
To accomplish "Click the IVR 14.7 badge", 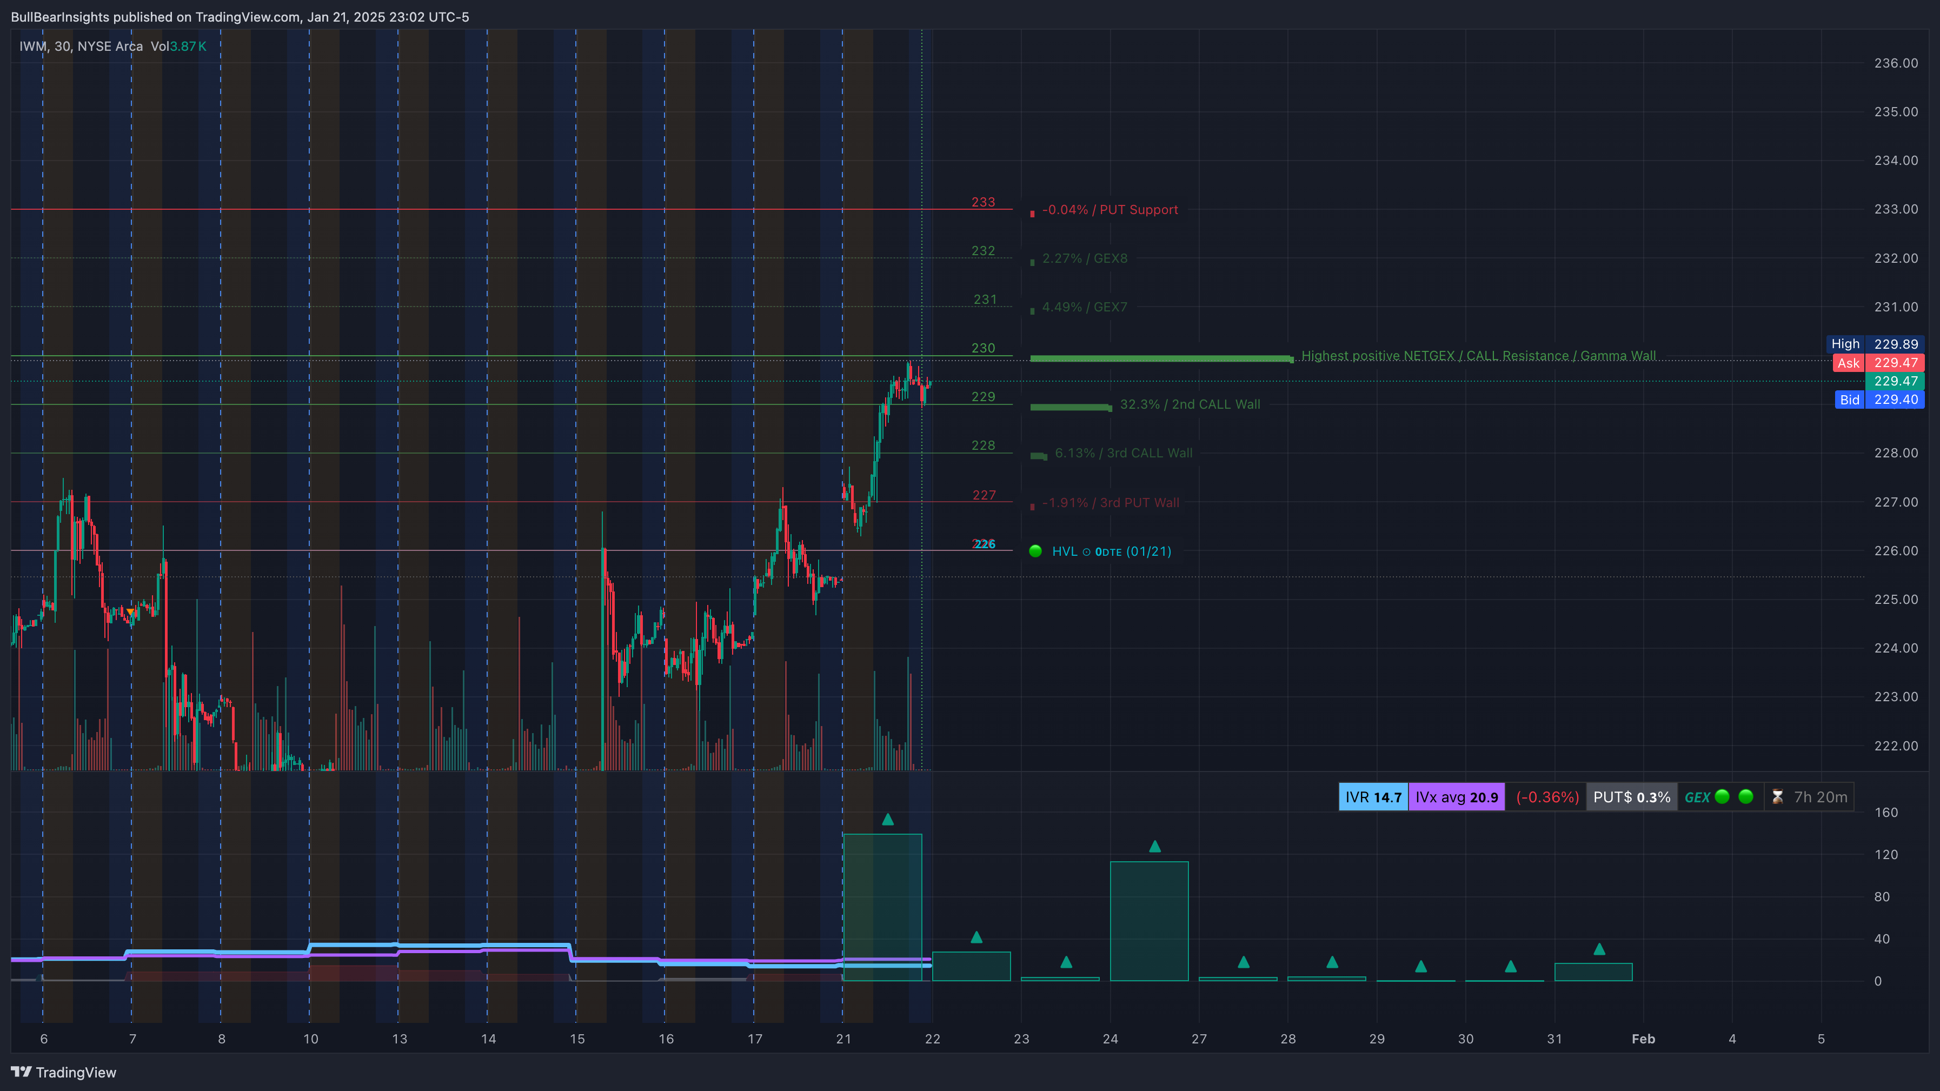I will pos(1373,796).
